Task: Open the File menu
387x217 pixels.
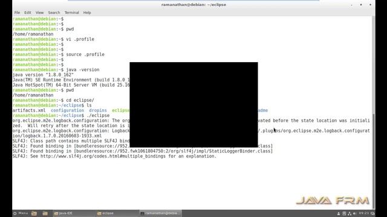Action: 17,13
